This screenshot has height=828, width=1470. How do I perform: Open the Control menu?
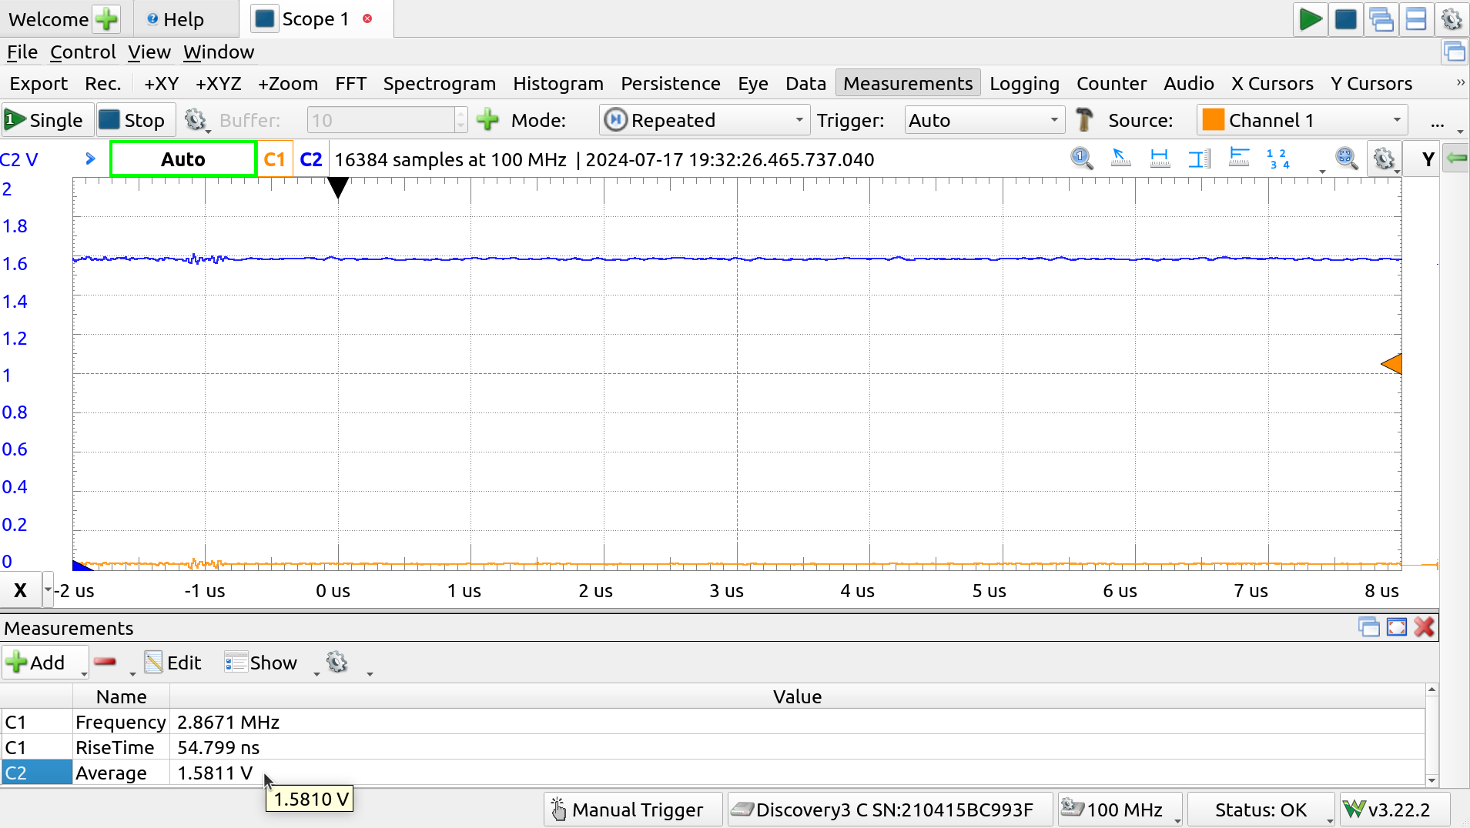point(82,52)
